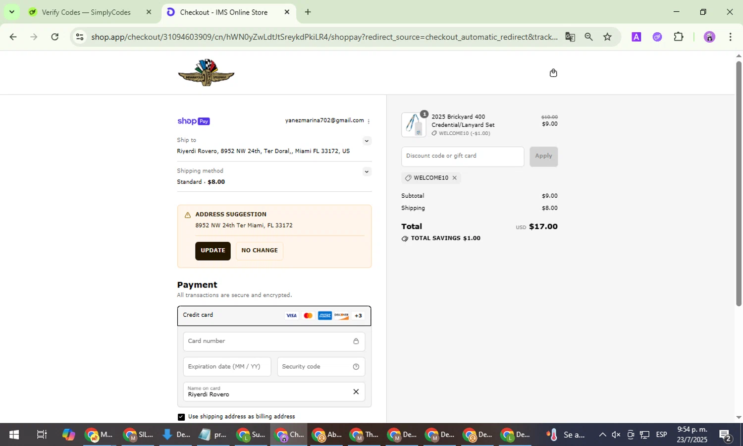Open the notepad 'pr...' taskbar app
Image resolution: width=743 pixels, height=446 pixels.
212,435
